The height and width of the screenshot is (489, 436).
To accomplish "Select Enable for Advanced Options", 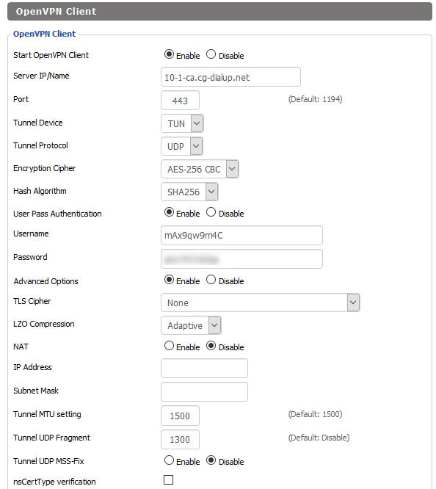I will point(169,280).
